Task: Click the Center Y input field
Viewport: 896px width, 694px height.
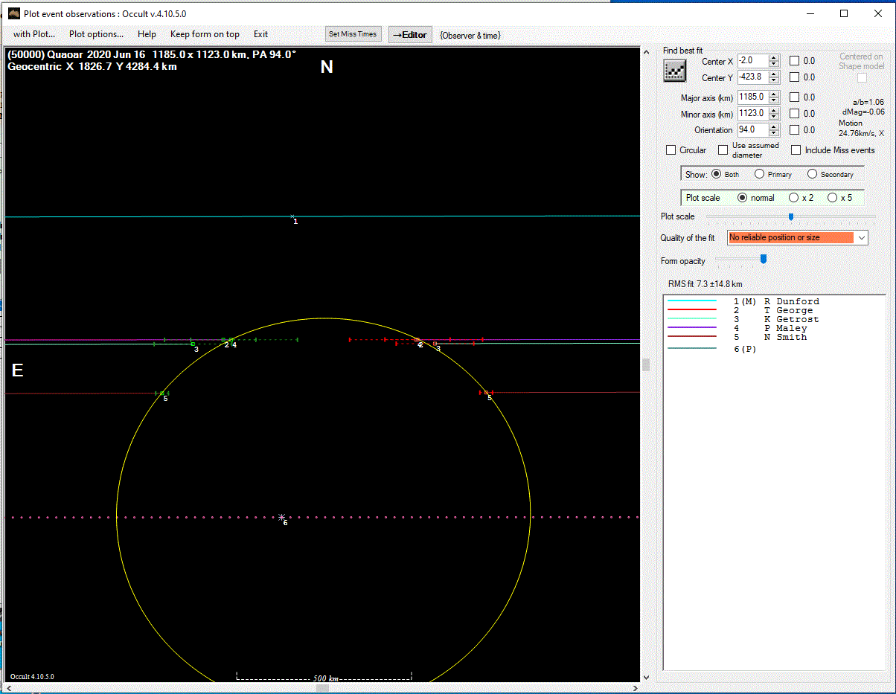Action: (752, 77)
